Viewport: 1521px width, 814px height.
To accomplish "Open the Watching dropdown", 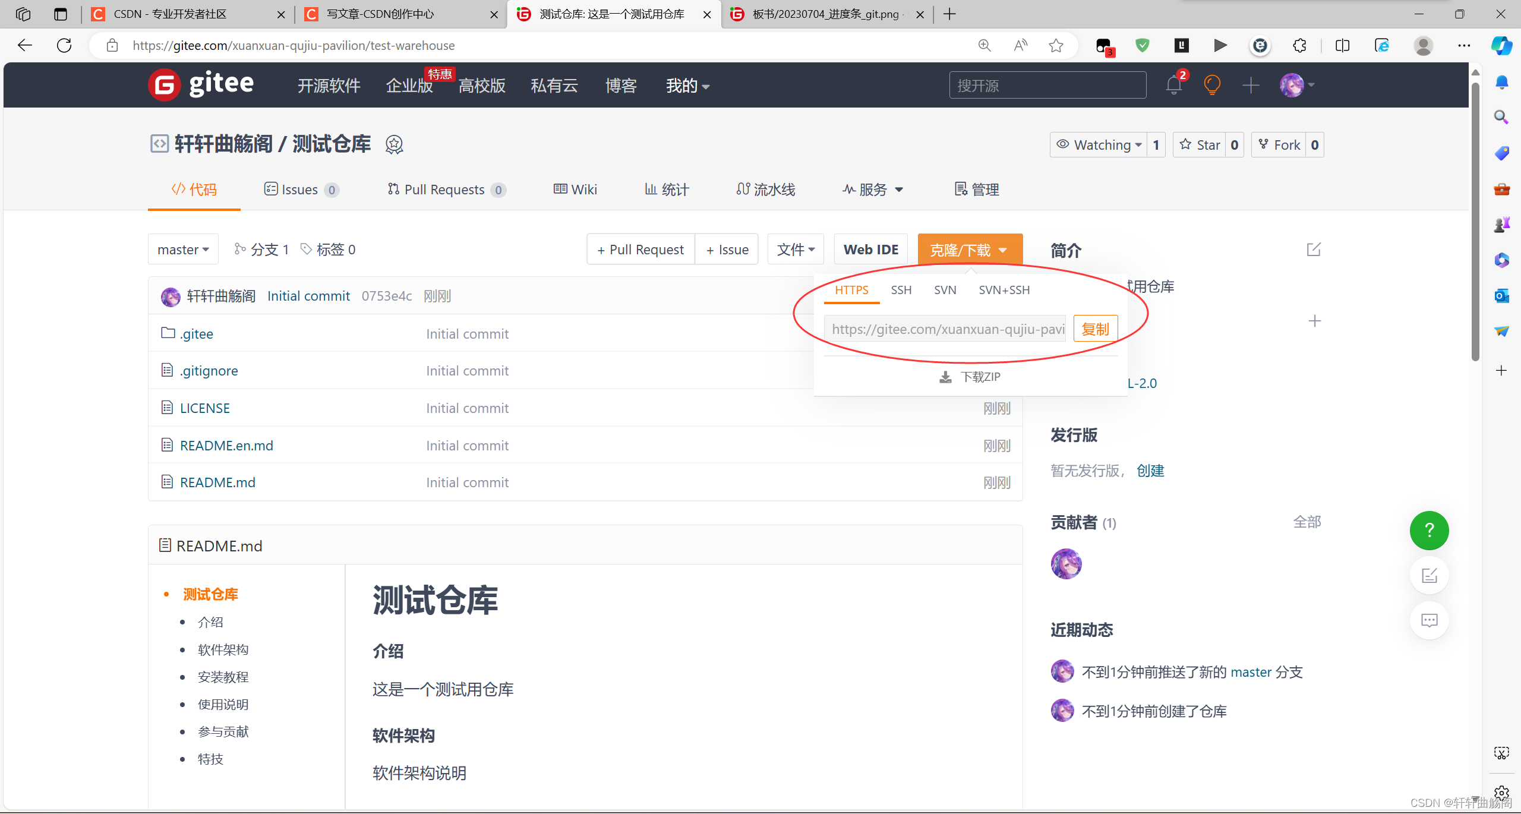I will pyautogui.click(x=1100, y=145).
